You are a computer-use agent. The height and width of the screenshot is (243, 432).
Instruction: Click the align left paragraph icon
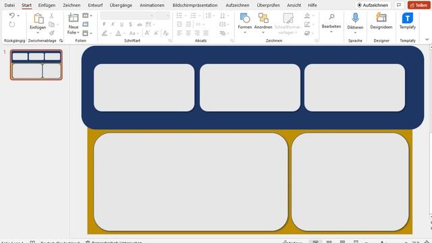(180, 33)
